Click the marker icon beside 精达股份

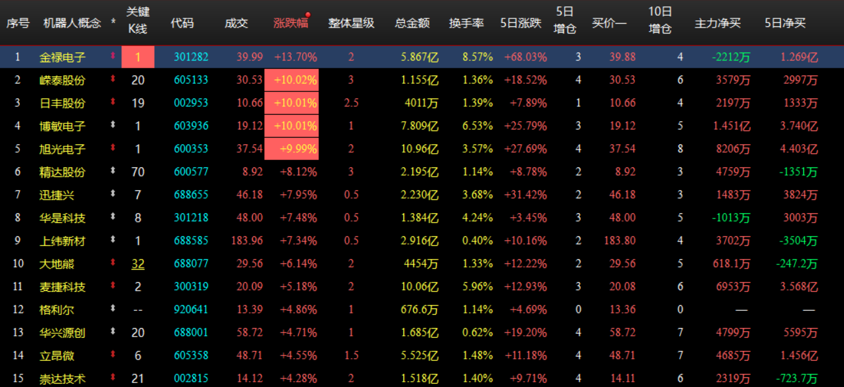pos(113,171)
